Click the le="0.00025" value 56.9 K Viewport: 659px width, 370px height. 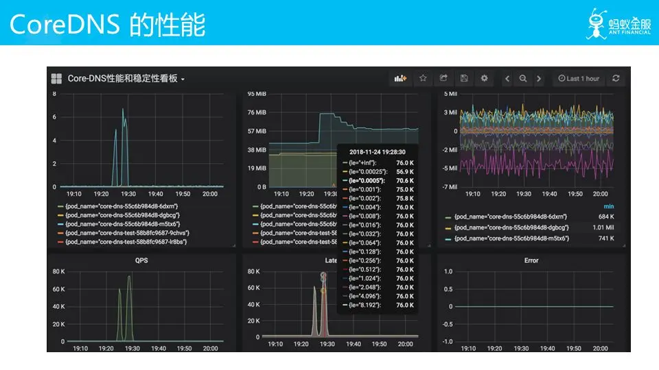click(x=405, y=172)
